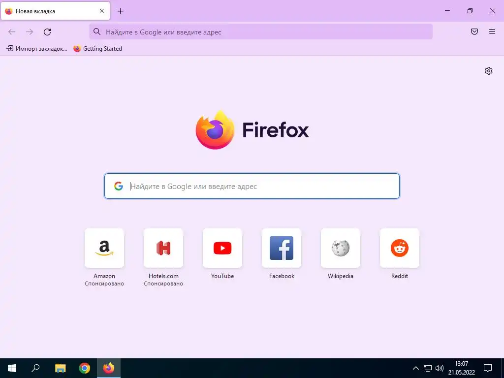Screen dimensions: 504x378
Task: Select the Новая вкладка tab
Action: click(55, 11)
